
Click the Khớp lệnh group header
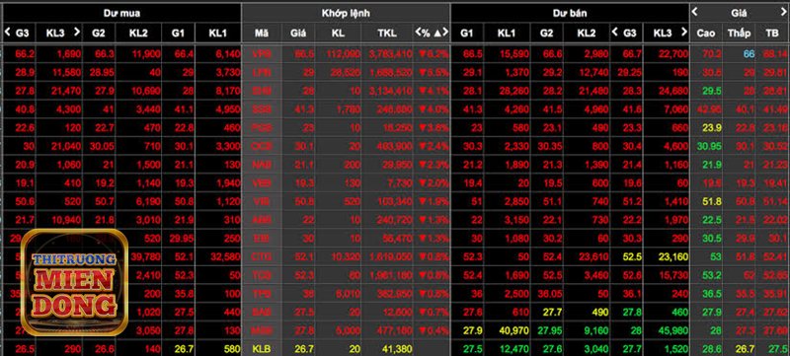click(346, 13)
